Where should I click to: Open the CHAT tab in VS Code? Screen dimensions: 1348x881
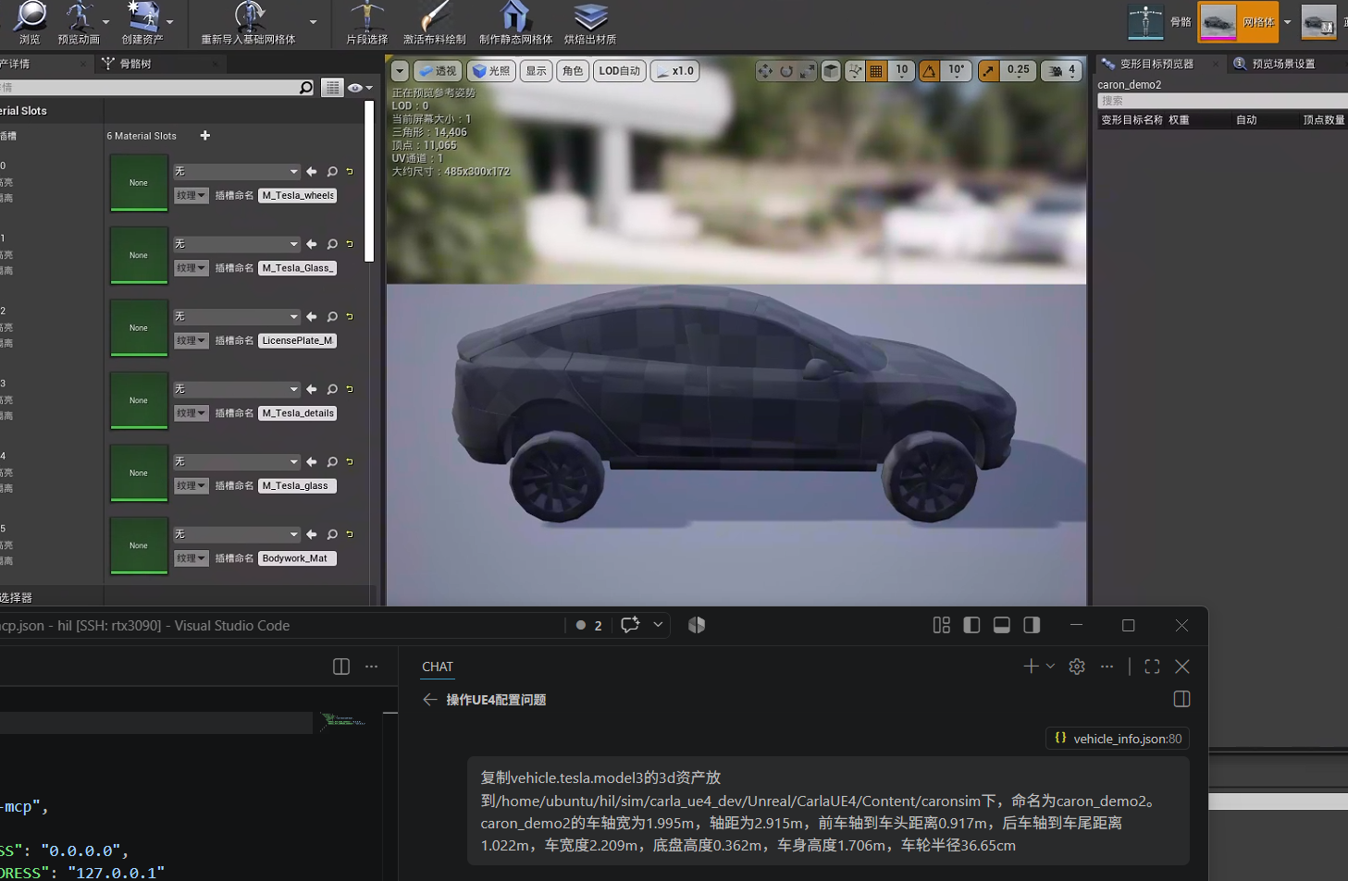(x=438, y=667)
